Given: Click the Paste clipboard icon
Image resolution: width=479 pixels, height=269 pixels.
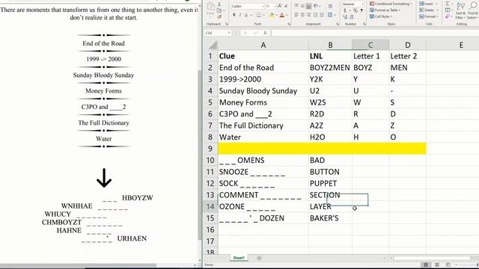Looking at the screenshot, I should click(210, 7).
